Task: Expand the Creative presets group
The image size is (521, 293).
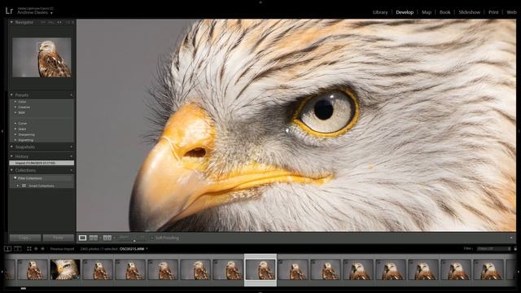Action: (15, 107)
